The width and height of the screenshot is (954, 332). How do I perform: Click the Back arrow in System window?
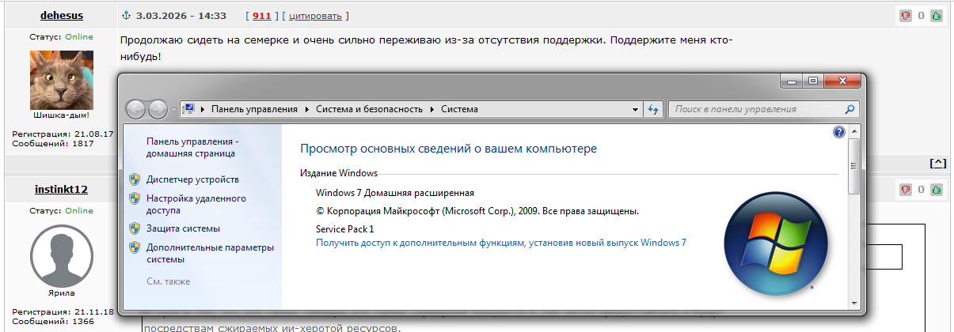click(x=136, y=109)
